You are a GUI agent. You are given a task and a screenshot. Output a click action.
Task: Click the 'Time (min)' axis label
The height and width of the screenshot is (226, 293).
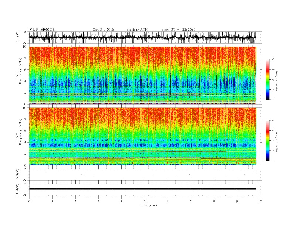148,205
